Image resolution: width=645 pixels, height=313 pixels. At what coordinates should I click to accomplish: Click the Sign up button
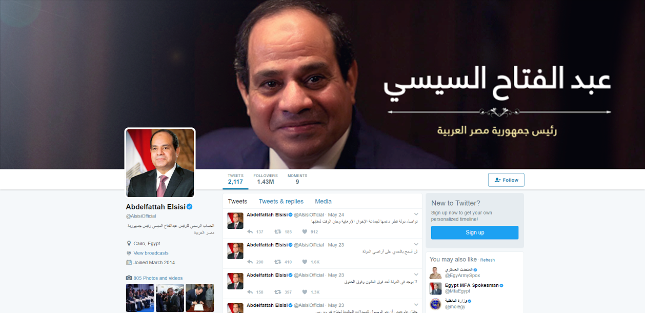[475, 232]
